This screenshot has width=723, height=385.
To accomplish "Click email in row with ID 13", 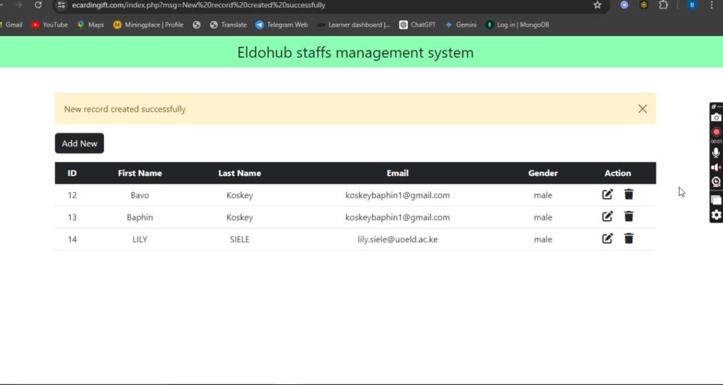I will 398,217.
